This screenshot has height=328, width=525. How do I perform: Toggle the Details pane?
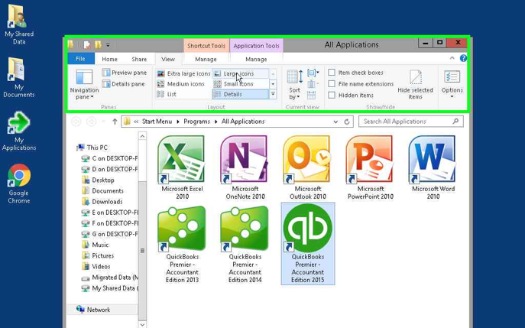tap(124, 84)
